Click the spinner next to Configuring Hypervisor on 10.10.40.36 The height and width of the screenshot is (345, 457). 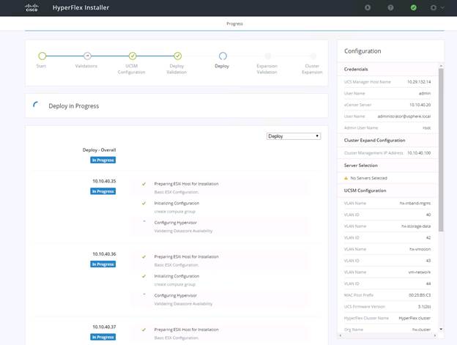[x=144, y=295]
